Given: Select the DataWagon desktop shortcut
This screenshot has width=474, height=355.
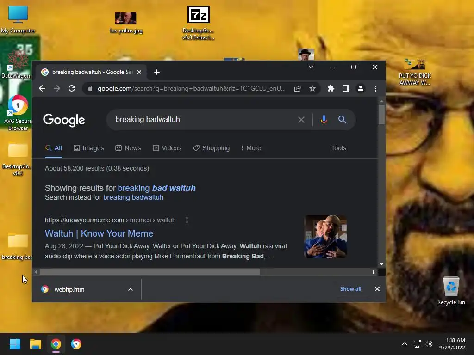Looking at the screenshot, I should point(16,63).
